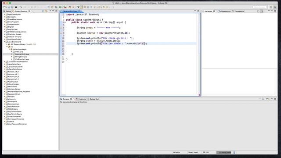This screenshot has width=281, height=158.
Task: Open dropdown arrow next to Run button
Action: 62,7
